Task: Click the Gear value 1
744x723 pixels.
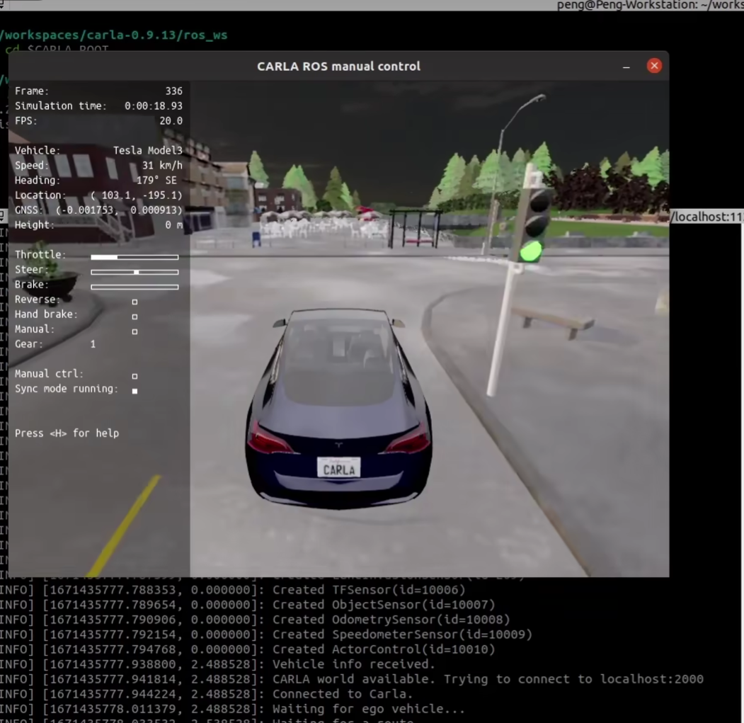Action: coord(93,344)
